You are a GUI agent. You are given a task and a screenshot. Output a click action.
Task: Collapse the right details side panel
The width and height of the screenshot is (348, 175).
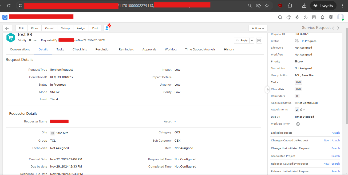click(267, 90)
